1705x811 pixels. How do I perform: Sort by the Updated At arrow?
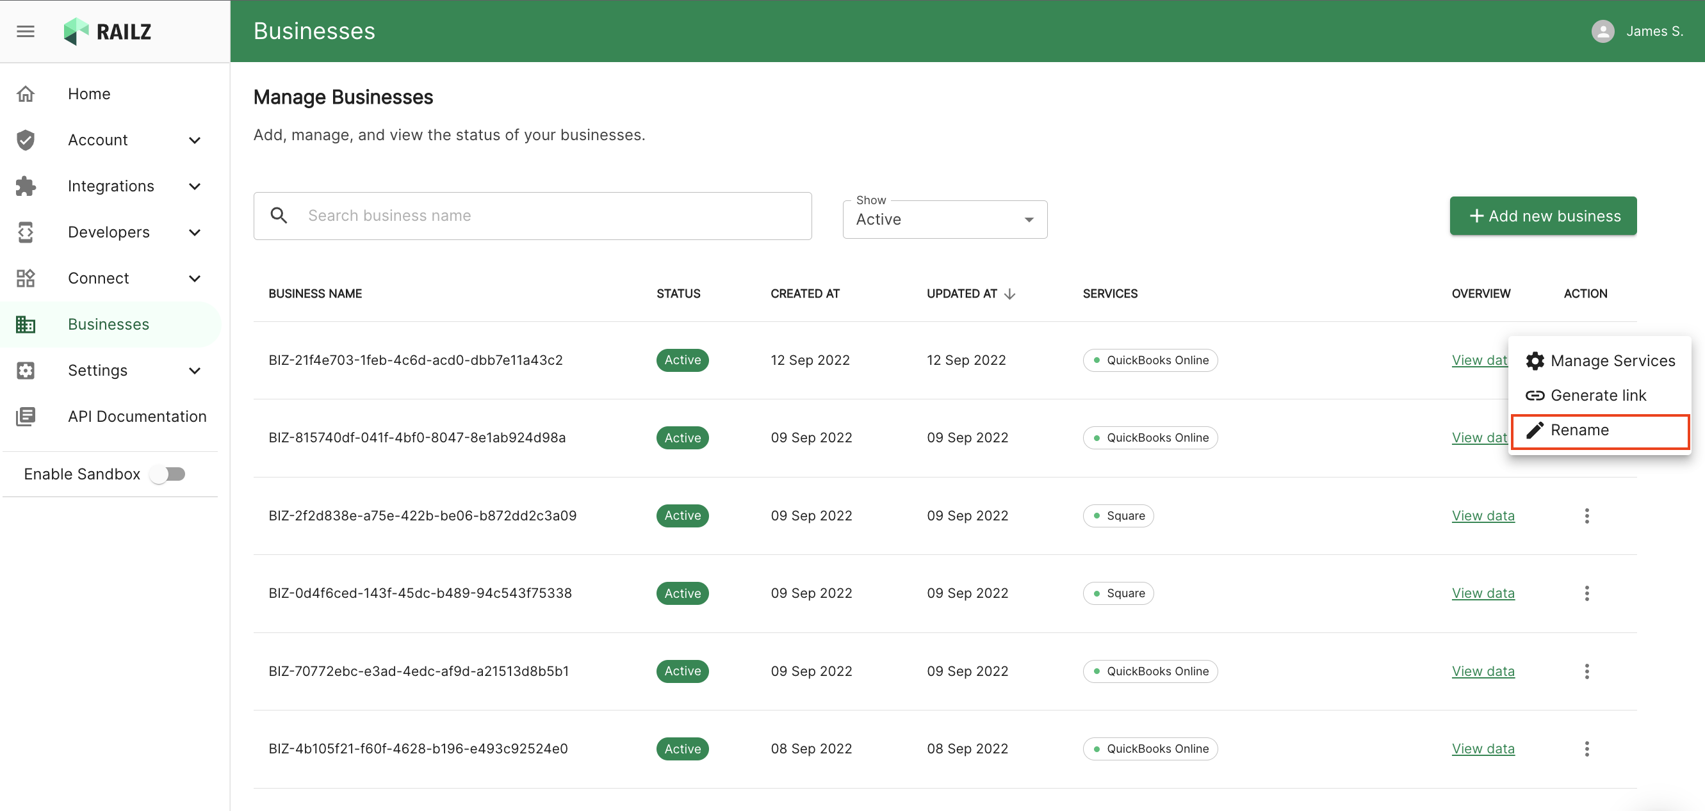point(1009,294)
